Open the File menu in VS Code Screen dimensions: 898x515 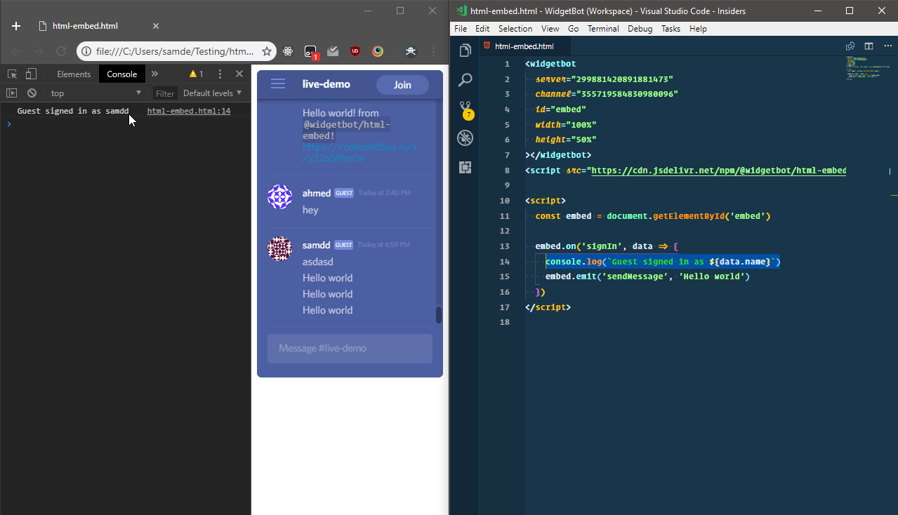tap(461, 29)
